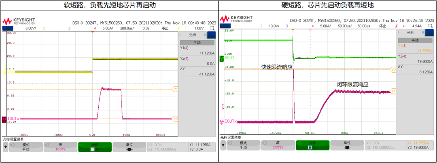Click the 光标 sidebar header on right scope
The image size is (437, 163).
click(411, 33)
